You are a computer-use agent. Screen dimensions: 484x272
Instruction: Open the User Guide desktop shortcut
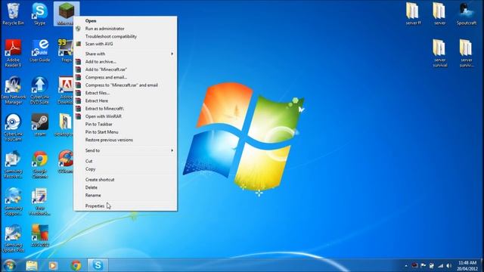coord(39,51)
